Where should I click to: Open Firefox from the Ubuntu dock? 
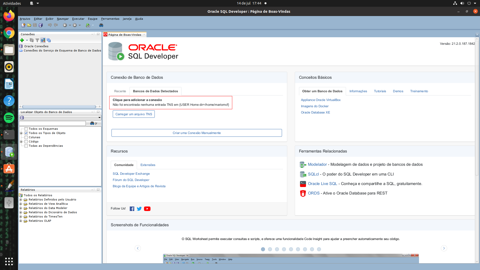point(9,16)
